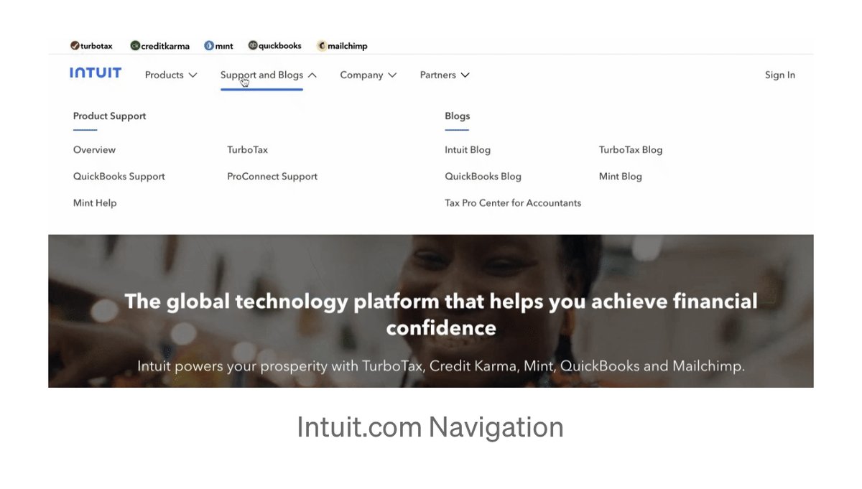
Task: Collapse the Support and Blogs menu
Action: (268, 75)
